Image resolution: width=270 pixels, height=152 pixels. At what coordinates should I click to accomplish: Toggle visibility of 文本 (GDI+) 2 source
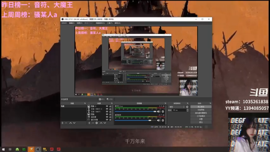(107, 109)
